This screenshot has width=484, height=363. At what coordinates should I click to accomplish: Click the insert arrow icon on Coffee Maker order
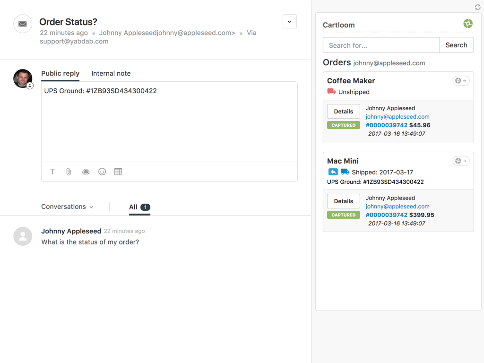click(x=461, y=81)
